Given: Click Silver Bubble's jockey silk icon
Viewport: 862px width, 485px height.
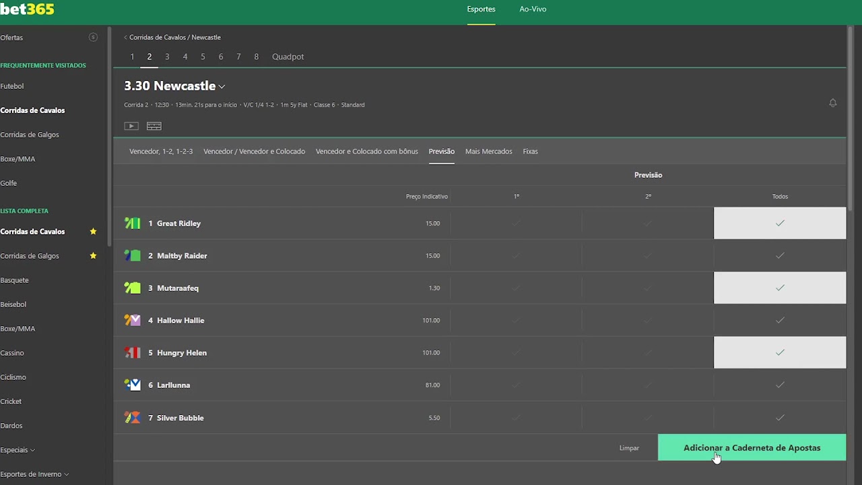Looking at the screenshot, I should pos(133,418).
